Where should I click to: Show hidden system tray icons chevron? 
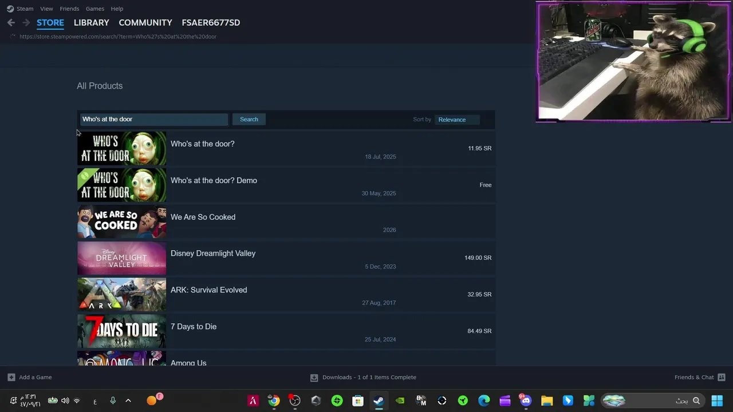click(x=128, y=401)
